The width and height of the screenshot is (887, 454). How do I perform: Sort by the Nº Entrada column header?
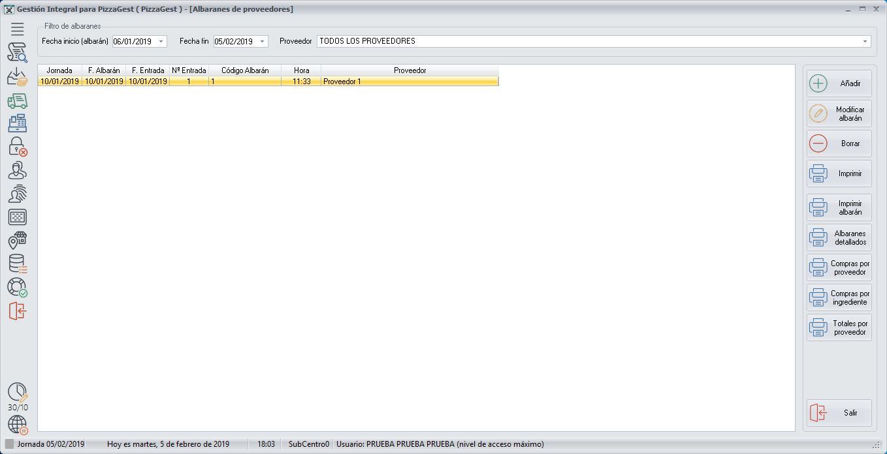pos(189,70)
